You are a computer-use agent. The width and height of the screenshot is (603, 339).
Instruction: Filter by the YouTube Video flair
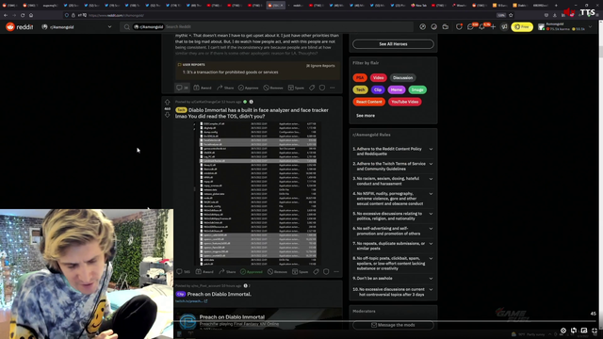[x=404, y=102]
